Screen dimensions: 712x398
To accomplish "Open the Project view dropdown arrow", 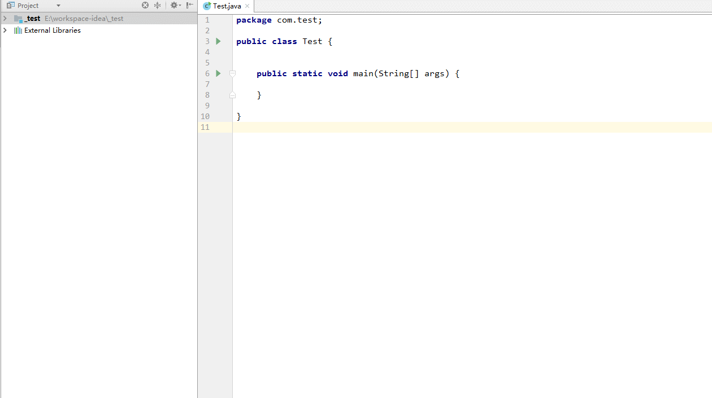I will click(x=58, y=6).
